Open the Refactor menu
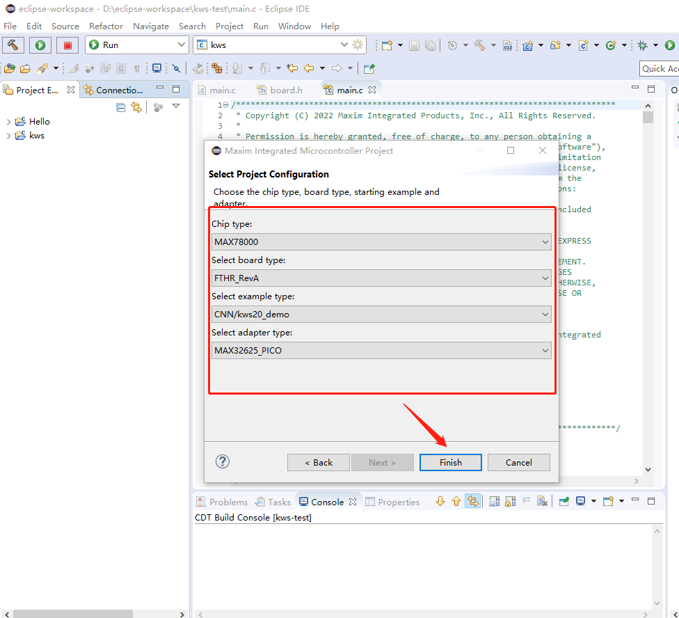Screen dimensions: 679x618 coord(106,26)
